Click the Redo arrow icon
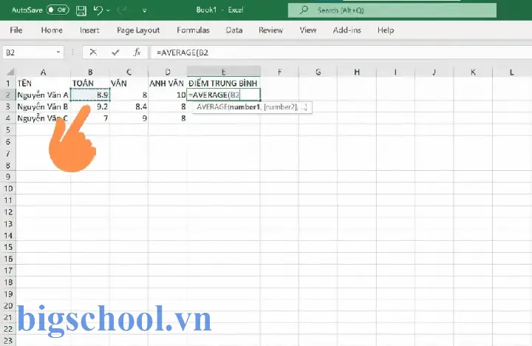 (121, 10)
